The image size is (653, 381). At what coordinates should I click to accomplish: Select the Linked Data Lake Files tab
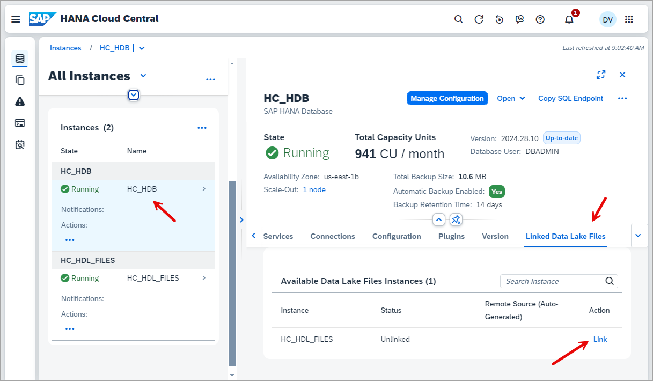(566, 236)
